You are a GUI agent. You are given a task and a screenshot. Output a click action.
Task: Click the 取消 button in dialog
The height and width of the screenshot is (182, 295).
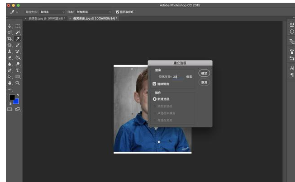204,82
